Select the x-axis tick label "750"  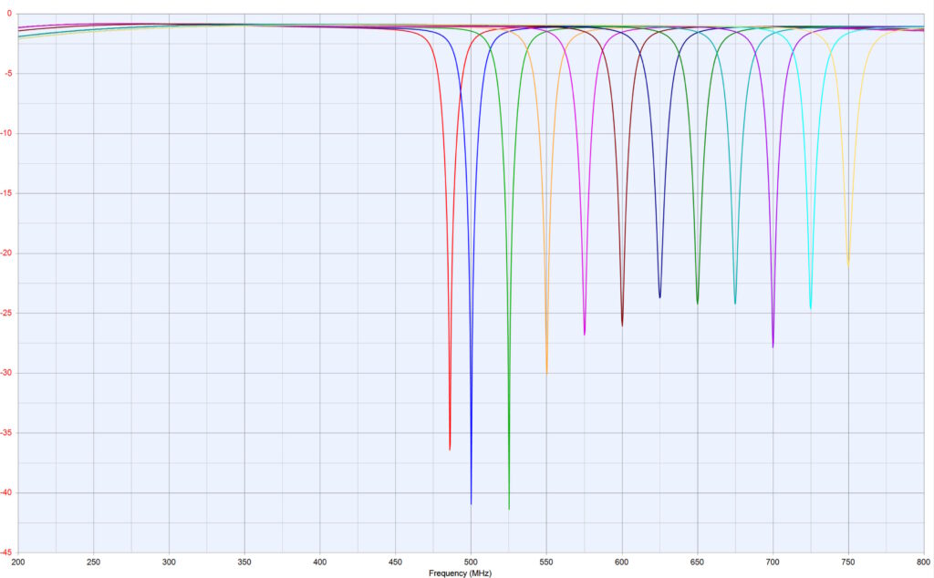[x=848, y=562]
